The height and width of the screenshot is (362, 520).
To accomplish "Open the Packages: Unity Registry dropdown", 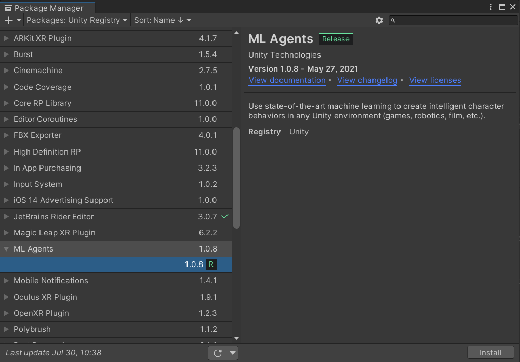I will [76, 20].
